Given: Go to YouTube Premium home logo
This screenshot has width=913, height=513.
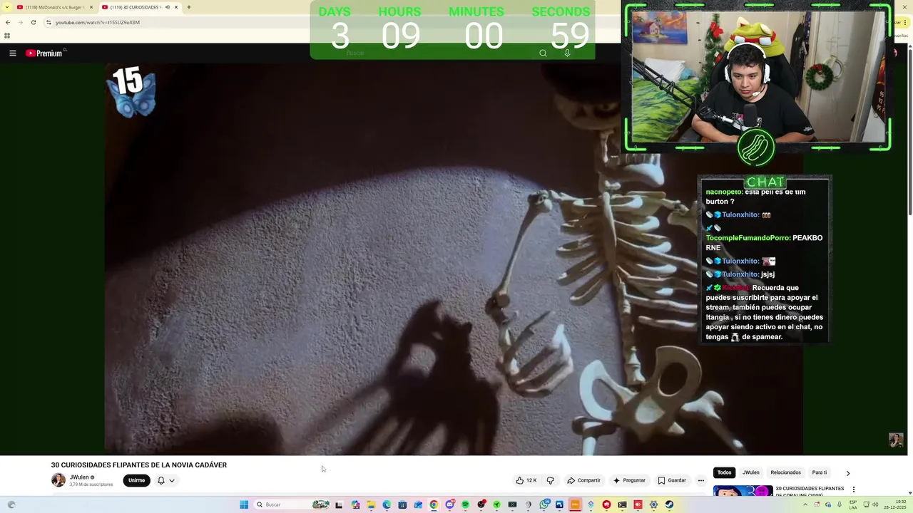Looking at the screenshot, I should 46,53.
